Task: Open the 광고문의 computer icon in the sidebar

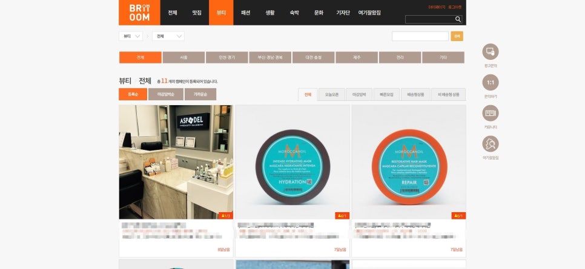Action: pos(491,52)
